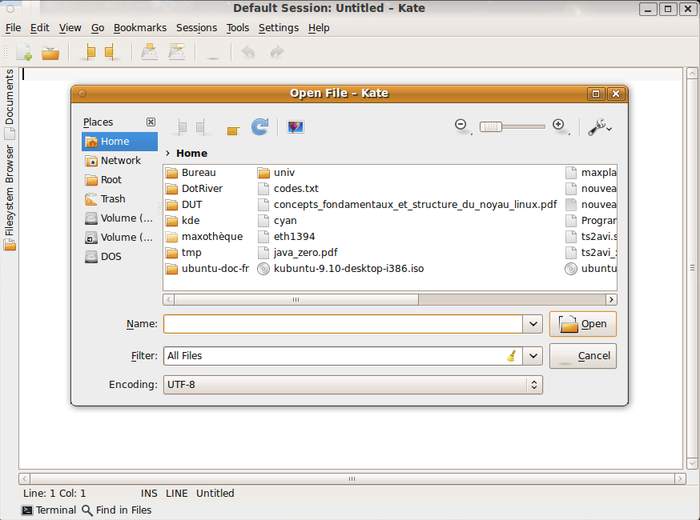Click the Open file icon in Kate toolbar
Viewport: 700px width, 520px height.
coord(50,52)
